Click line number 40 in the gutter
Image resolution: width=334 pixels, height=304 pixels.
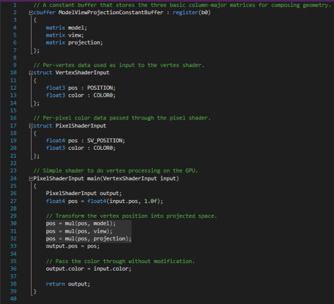(x=13, y=298)
